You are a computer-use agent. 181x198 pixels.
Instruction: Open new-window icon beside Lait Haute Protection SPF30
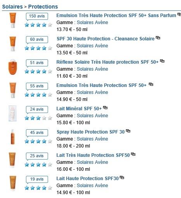[122, 177]
